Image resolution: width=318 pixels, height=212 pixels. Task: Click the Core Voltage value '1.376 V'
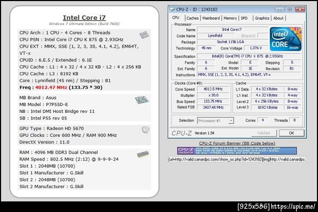(256, 48)
